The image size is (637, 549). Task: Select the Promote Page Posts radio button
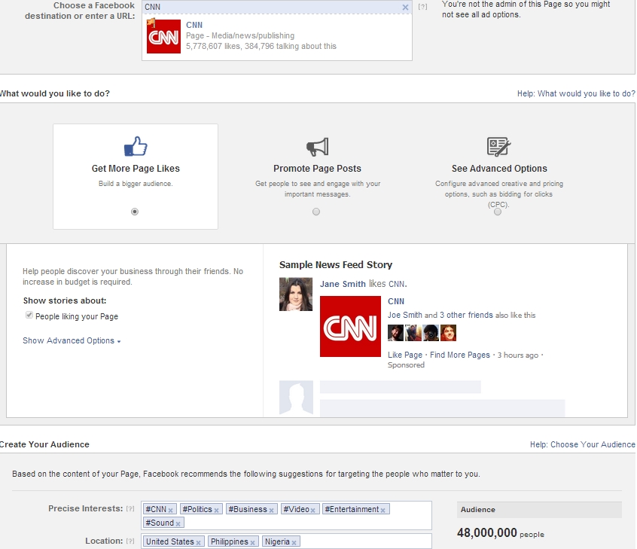coord(316,212)
